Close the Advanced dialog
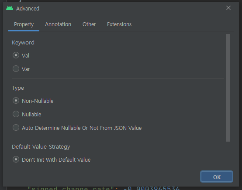This screenshot has width=242, height=190. click(x=228, y=8)
